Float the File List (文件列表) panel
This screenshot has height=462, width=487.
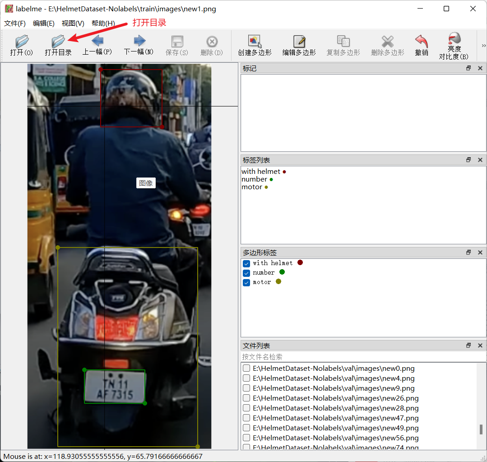[468, 345]
